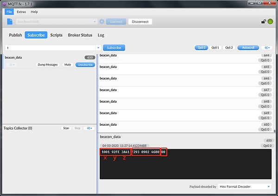Select beacon_data message number 646
The width and height of the screenshot is (278, 196).
[186, 80]
